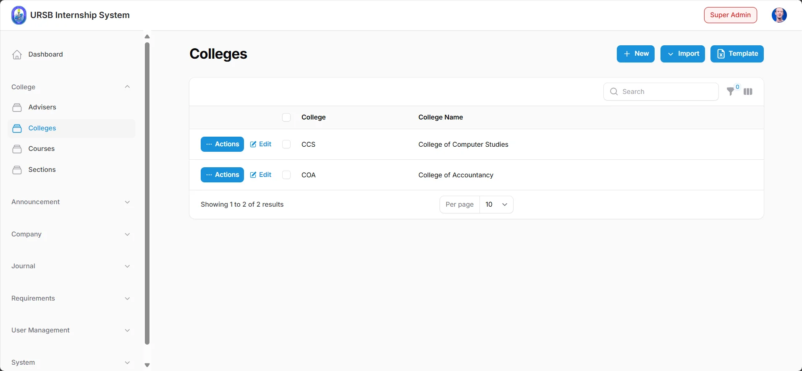Sort by College column header
The height and width of the screenshot is (371, 802).
[x=314, y=117]
